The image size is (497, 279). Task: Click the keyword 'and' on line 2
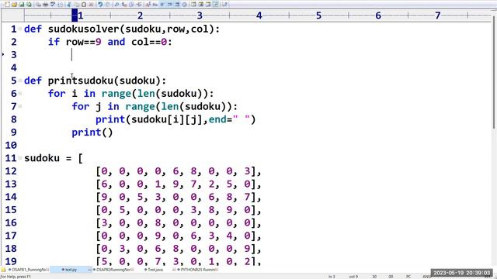click(x=116, y=42)
